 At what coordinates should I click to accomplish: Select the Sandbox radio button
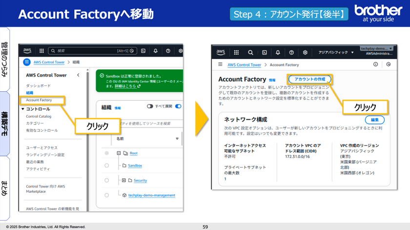coord(107,166)
